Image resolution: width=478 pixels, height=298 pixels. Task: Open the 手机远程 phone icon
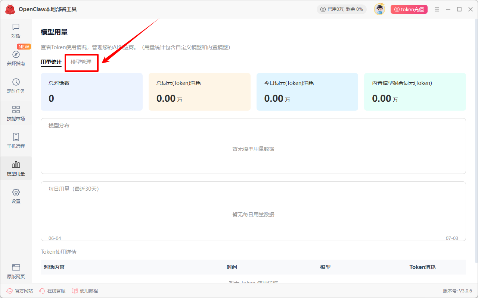point(16,137)
